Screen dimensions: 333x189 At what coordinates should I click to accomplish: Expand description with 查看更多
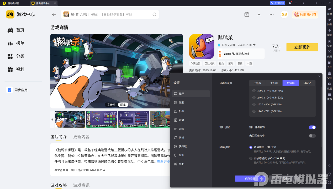[x=163, y=162]
